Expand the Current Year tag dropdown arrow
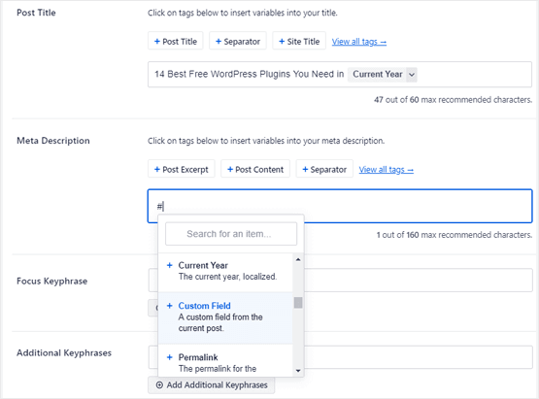 [x=412, y=75]
